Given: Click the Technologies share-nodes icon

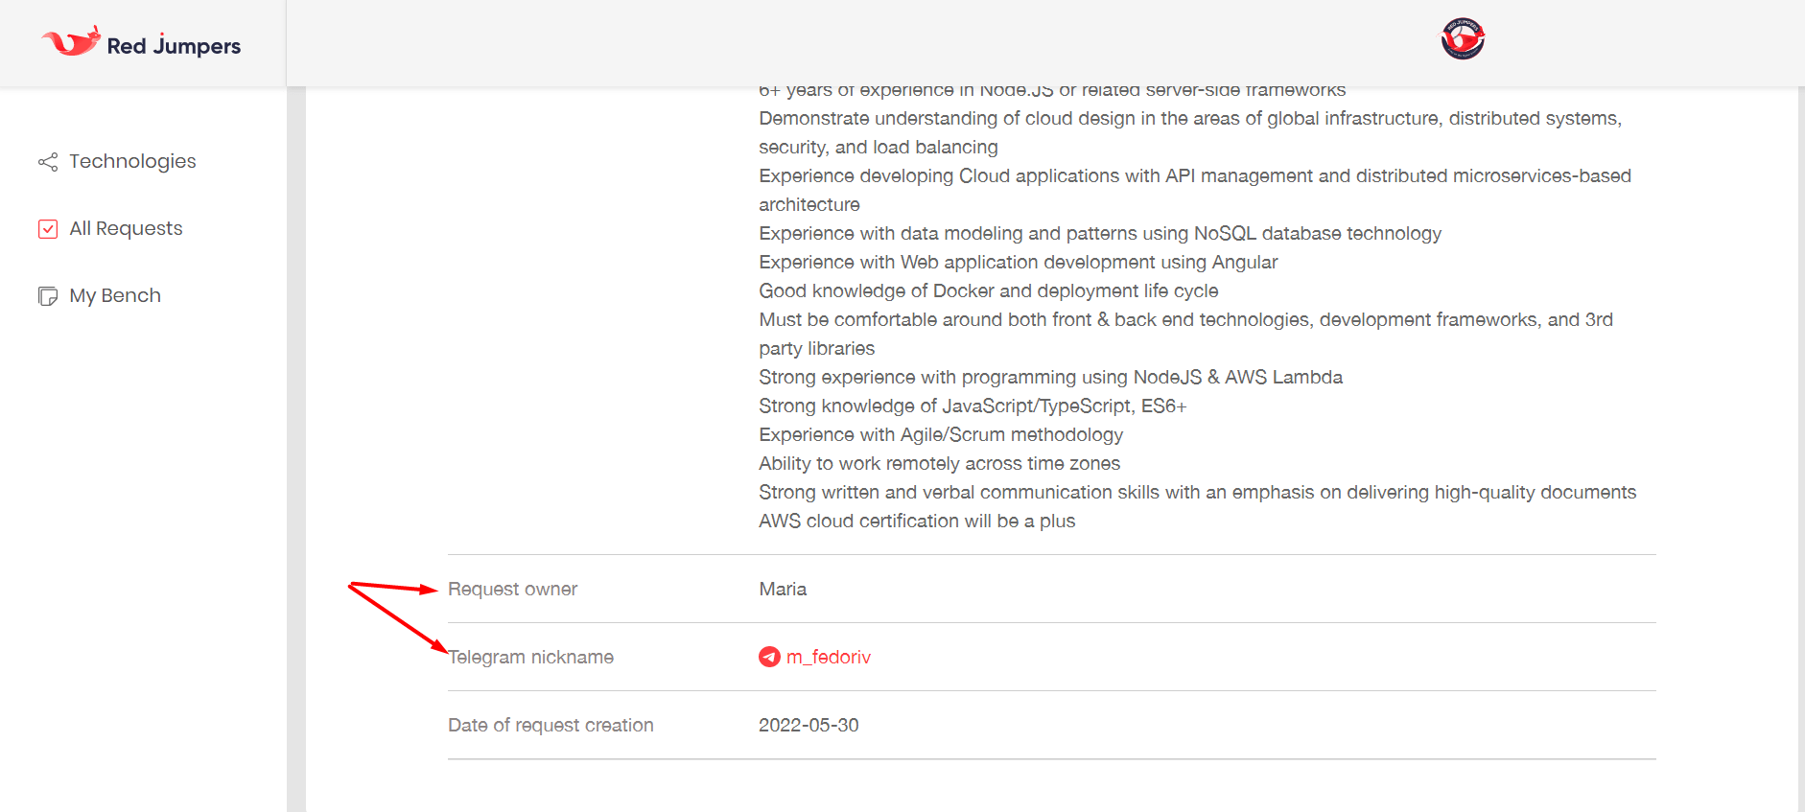Looking at the screenshot, I should pyautogui.click(x=48, y=162).
